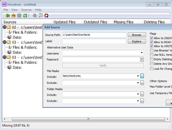Click the Browse button
The height and width of the screenshot is (130, 172).
click(136, 35)
